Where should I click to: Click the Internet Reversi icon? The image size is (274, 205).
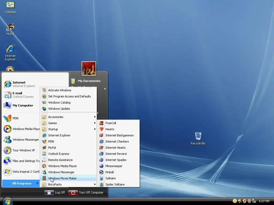click(x=101, y=154)
